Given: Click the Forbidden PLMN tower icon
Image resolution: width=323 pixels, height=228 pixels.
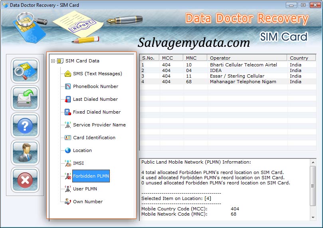Looking at the screenshot, I should pyautogui.click(x=68, y=176).
